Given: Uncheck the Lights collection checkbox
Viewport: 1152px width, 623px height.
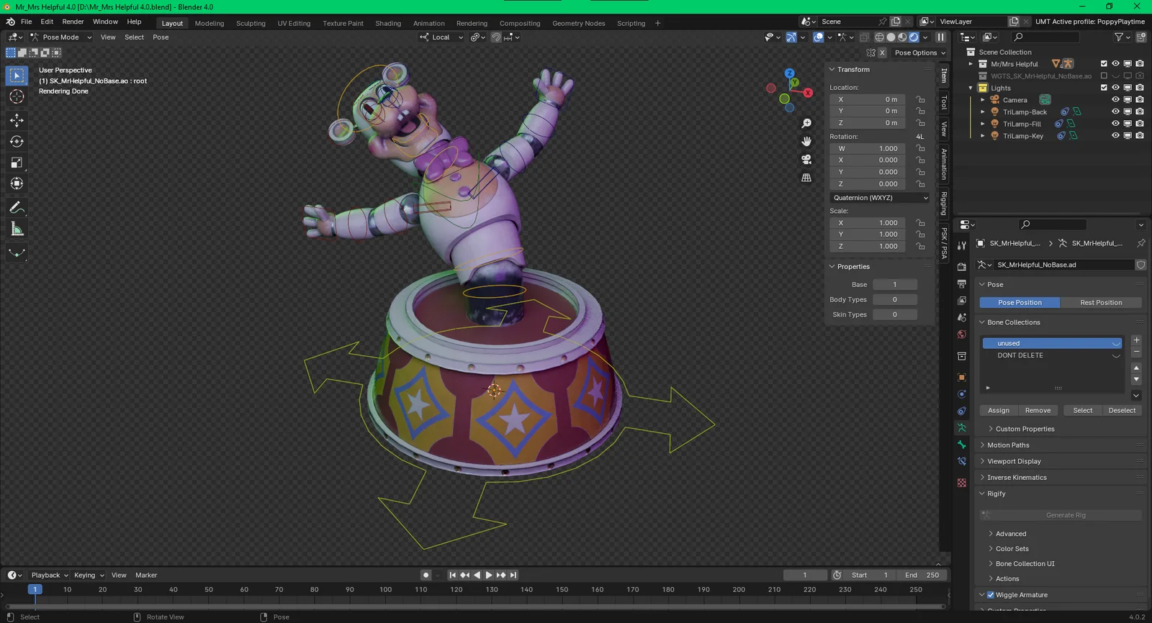Looking at the screenshot, I should pos(1104,88).
